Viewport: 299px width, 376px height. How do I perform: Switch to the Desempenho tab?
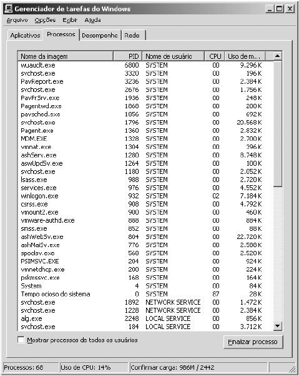pyautogui.click(x=100, y=36)
